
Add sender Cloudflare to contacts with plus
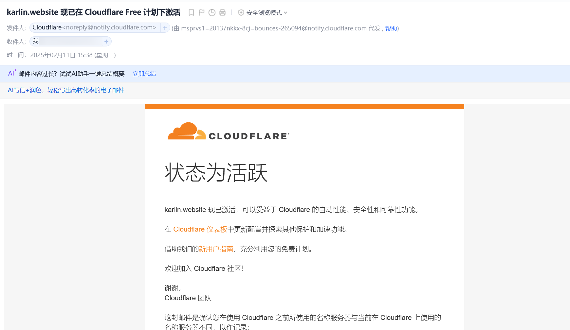(165, 28)
